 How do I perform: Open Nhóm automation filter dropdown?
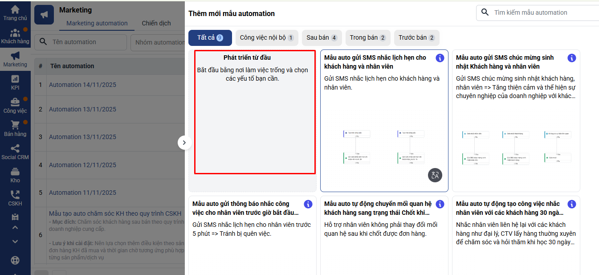158,42
